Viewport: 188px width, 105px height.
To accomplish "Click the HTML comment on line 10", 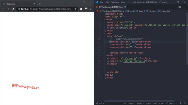I will pyautogui.click(x=128, y=39).
